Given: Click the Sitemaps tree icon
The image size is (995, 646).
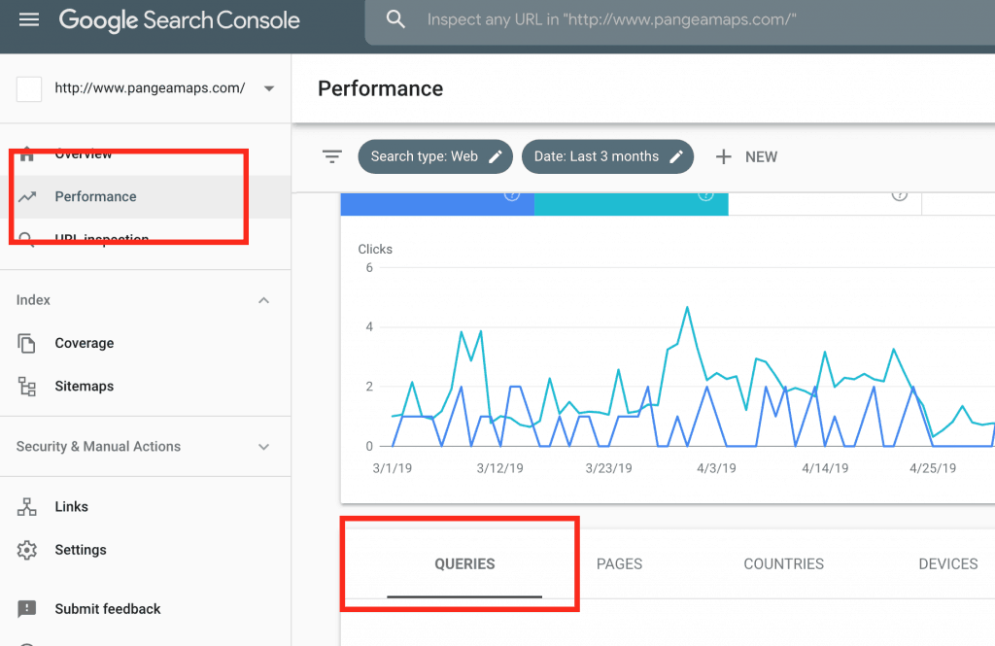Looking at the screenshot, I should click(26, 387).
